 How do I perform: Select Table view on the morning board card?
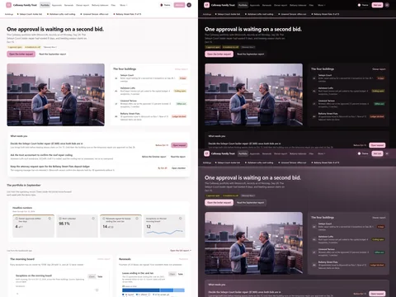(x=100, y=276)
